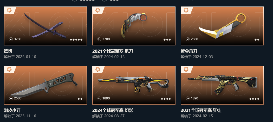Screen dimensions: 273x122
Task: Select the 紫金爪刀 gold karambit image
Action: [x=222, y=25]
